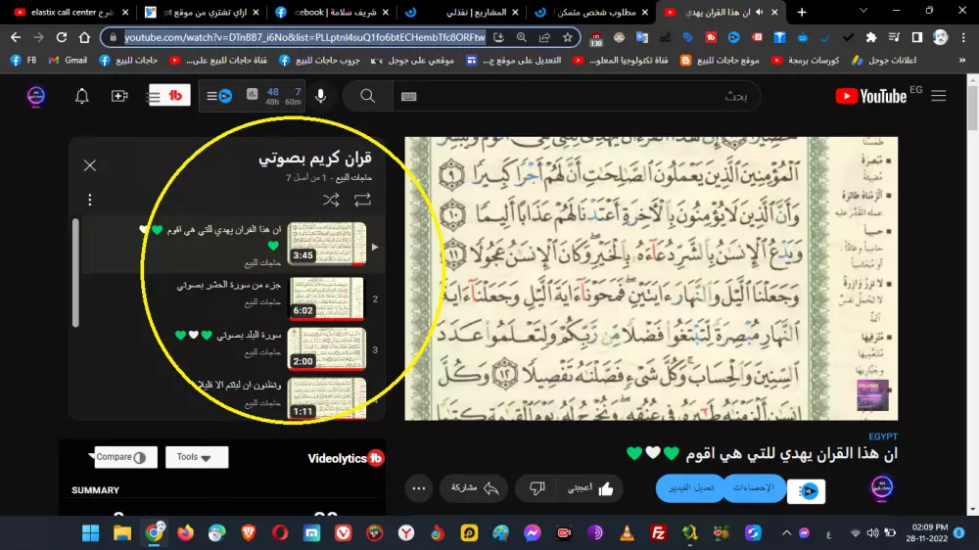Viewport: 979px width, 550px height.
Task: Open more actions three-dot button under video
Action: pos(419,488)
